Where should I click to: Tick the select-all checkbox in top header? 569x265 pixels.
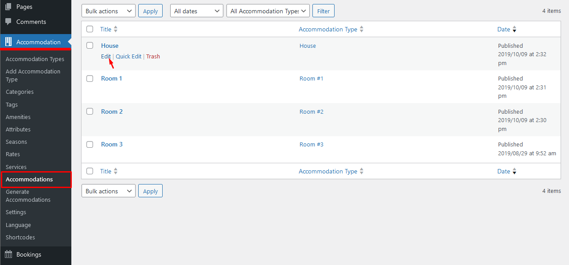[90, 29]
